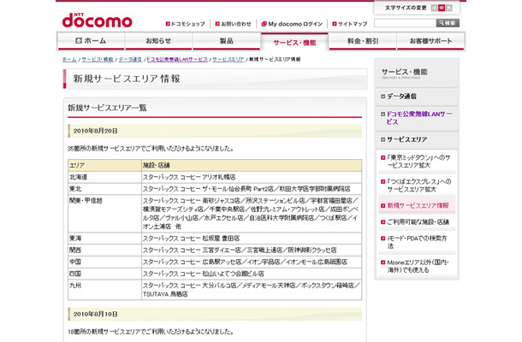Go to ホーム navigation tab
The image size is (522, 342).
click(x=91, y=41)
